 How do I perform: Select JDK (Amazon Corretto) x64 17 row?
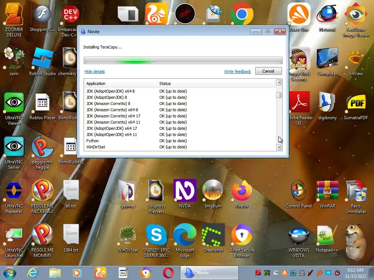coord(180,116)
